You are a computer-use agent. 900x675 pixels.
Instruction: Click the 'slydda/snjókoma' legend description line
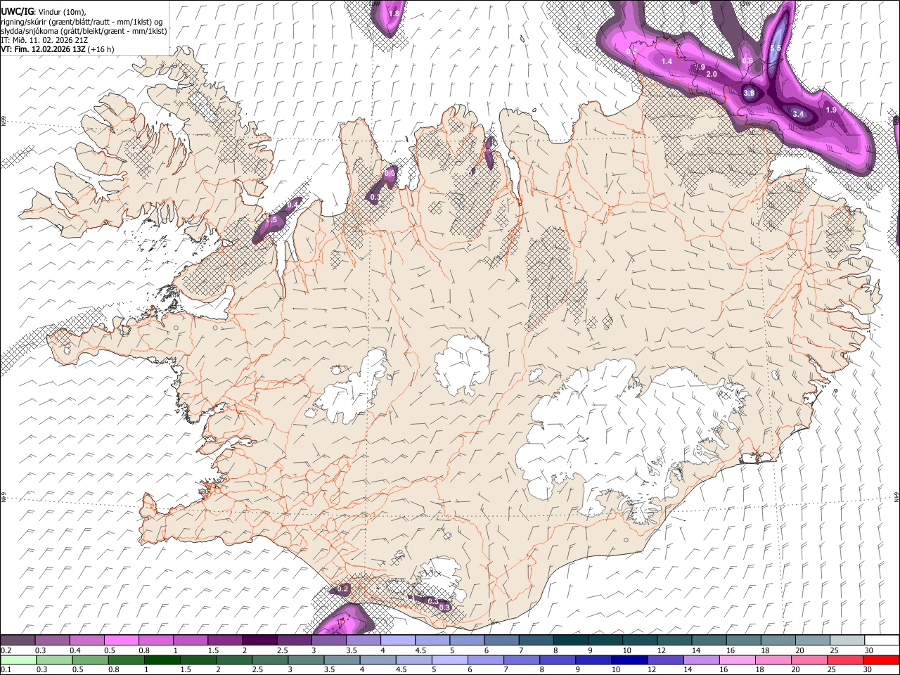point(84,31)
